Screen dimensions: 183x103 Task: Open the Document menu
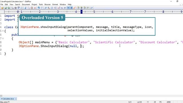[26, 5]
